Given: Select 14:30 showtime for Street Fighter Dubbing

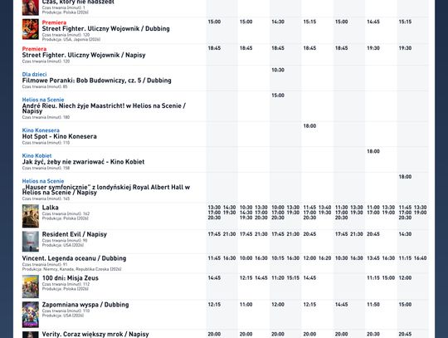Looking at the screenshot, I should point(278,22).
